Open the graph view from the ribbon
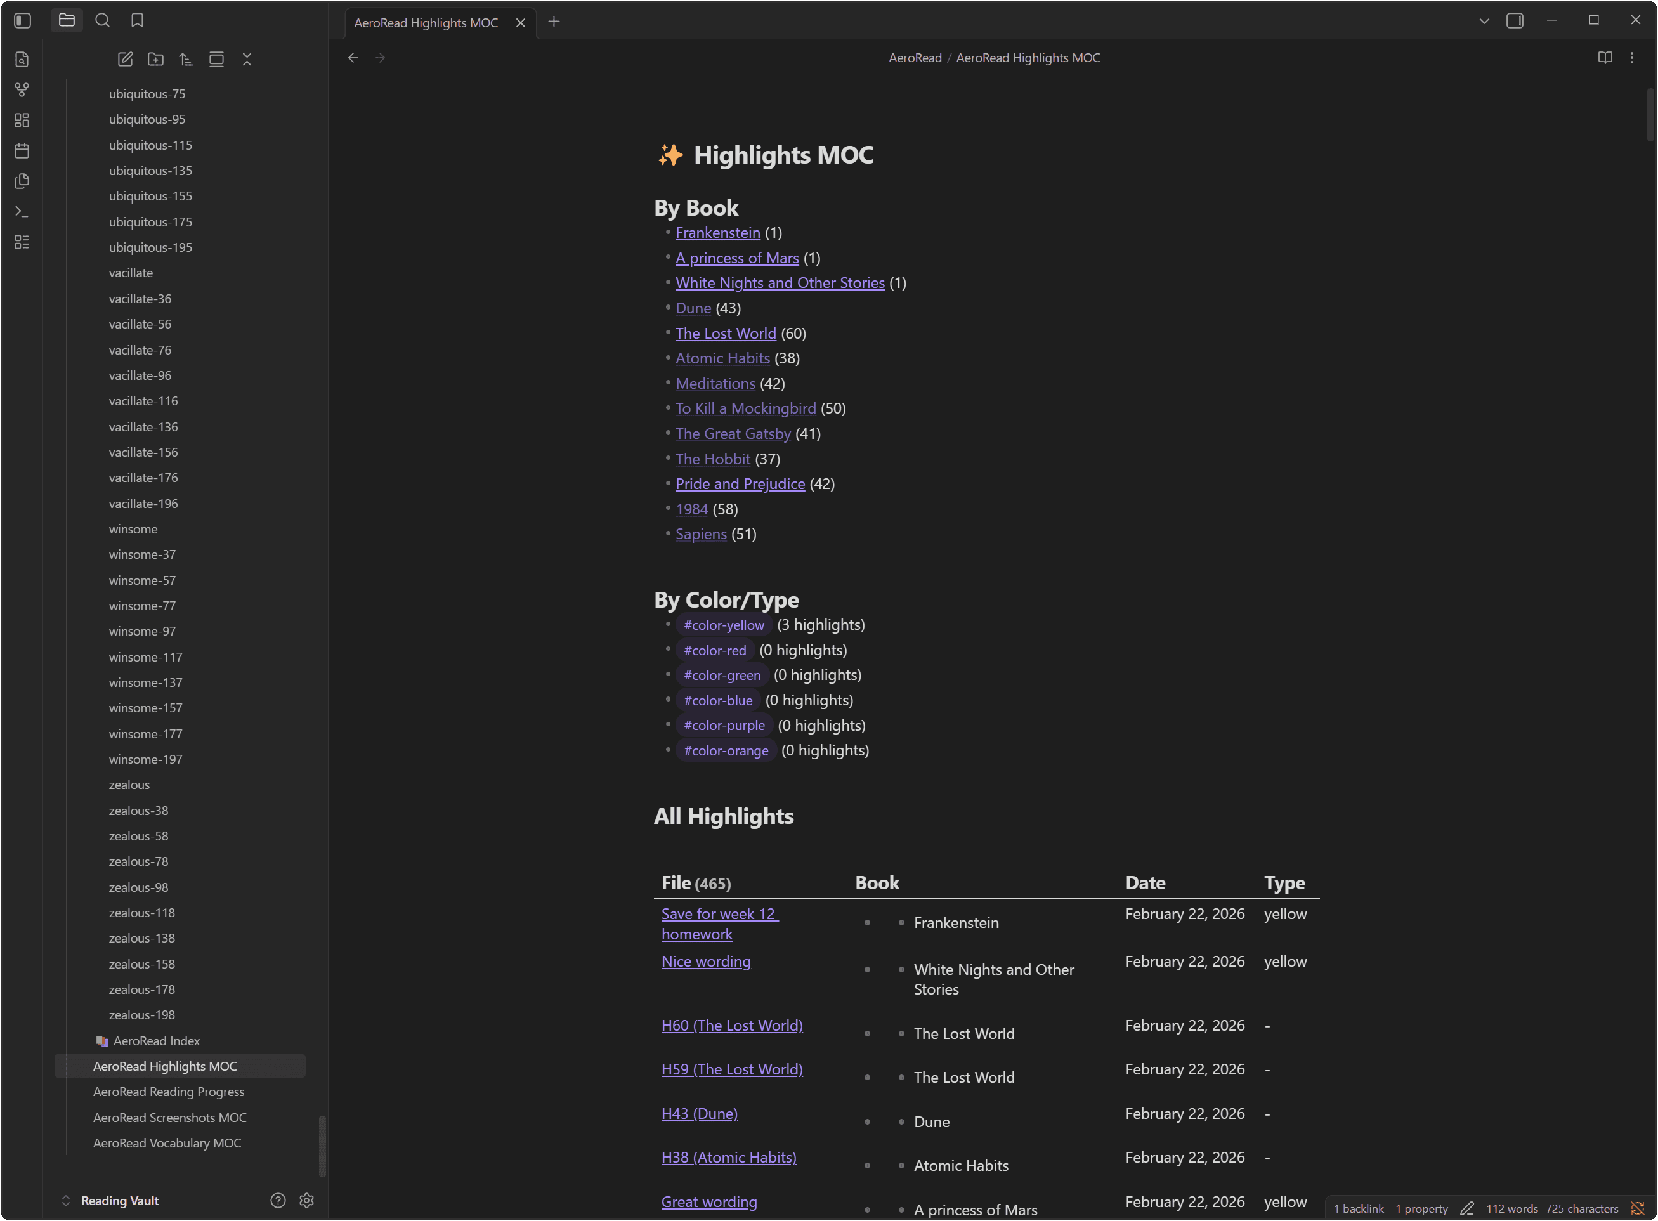This screenshot has width=1658, height=1221. point(22,89)
